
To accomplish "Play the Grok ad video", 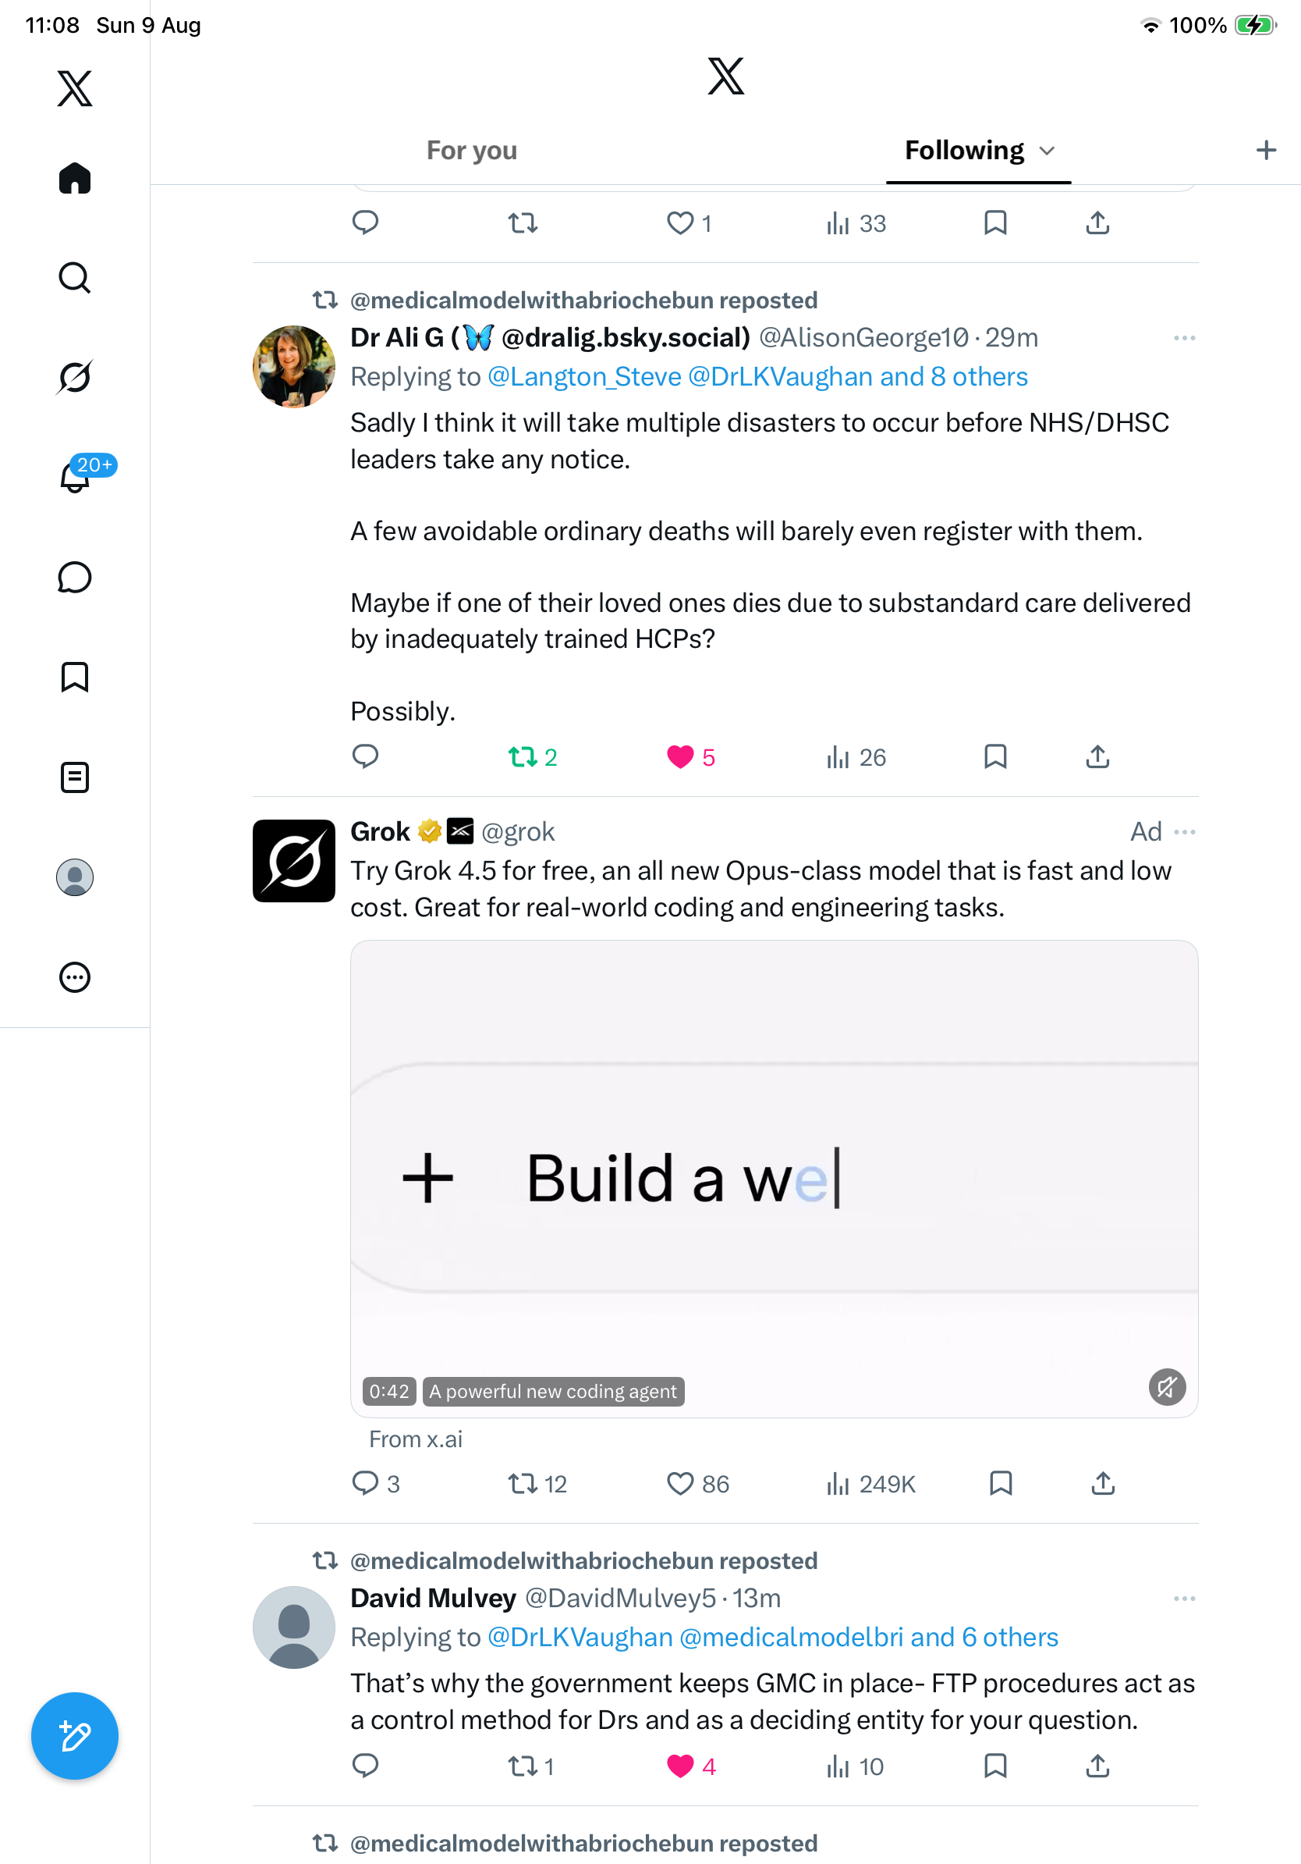I will [x=774, y=1179].
